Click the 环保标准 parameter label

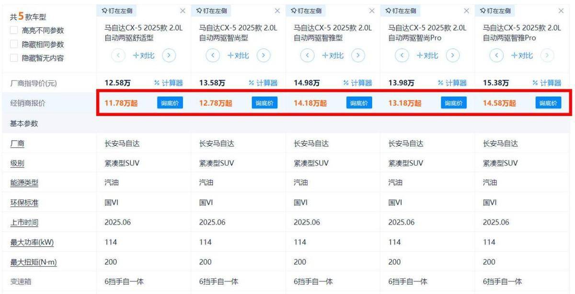(x=24, y=203)
